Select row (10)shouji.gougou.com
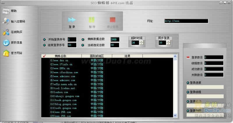 tap(107, 96)
